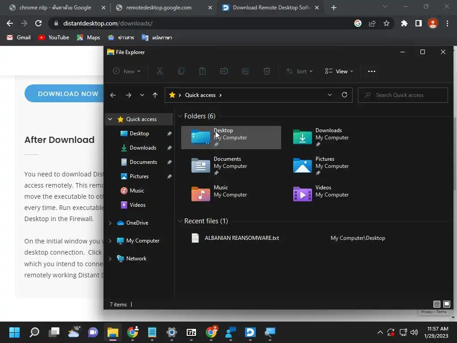Select the Pictures folder tile

point(332,166)
